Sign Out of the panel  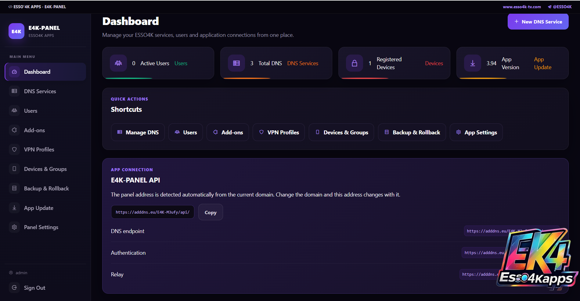tap(45, 288)
